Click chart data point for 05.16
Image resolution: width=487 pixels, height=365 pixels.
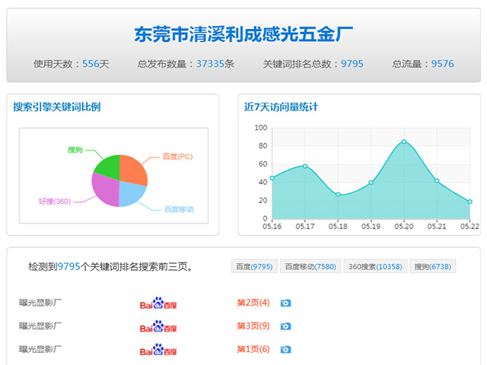272,178
